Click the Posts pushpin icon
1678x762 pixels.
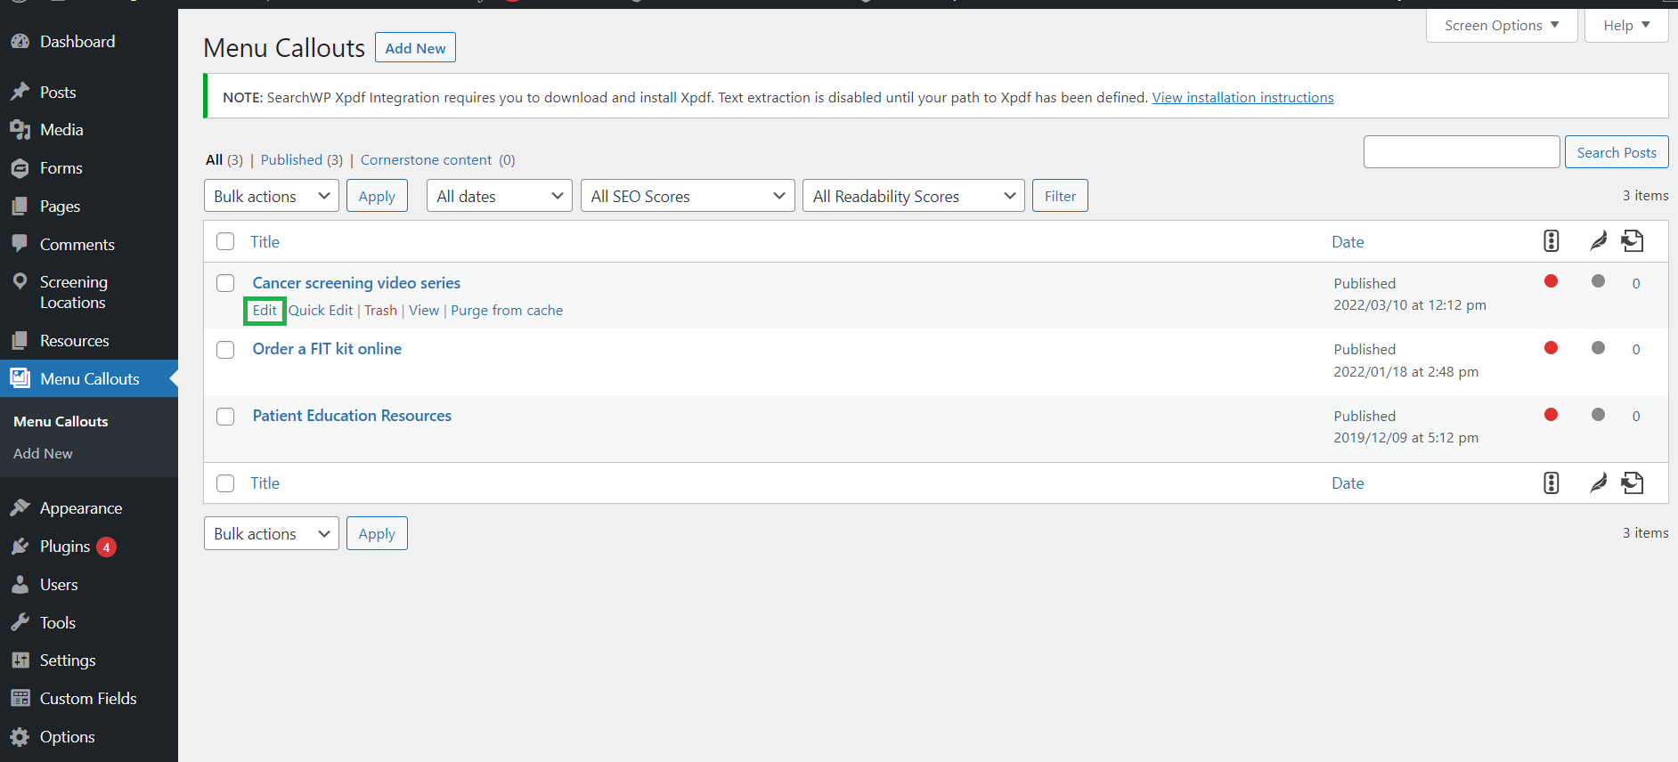(x=20, y=93)
